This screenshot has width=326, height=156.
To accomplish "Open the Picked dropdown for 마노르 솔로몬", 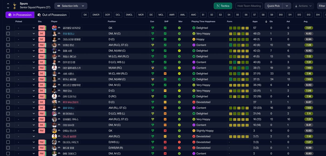I will point(25,136).
